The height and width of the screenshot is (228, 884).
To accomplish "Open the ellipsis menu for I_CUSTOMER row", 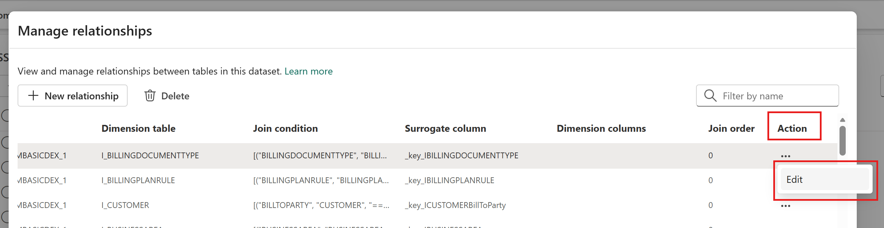I will pyautogui.click(x=785, y=206).
